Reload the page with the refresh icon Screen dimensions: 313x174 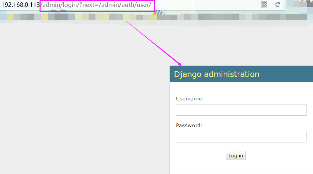[x=278, y=4]
